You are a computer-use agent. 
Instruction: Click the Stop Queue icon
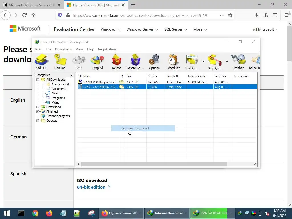click(x=215, y=62)
